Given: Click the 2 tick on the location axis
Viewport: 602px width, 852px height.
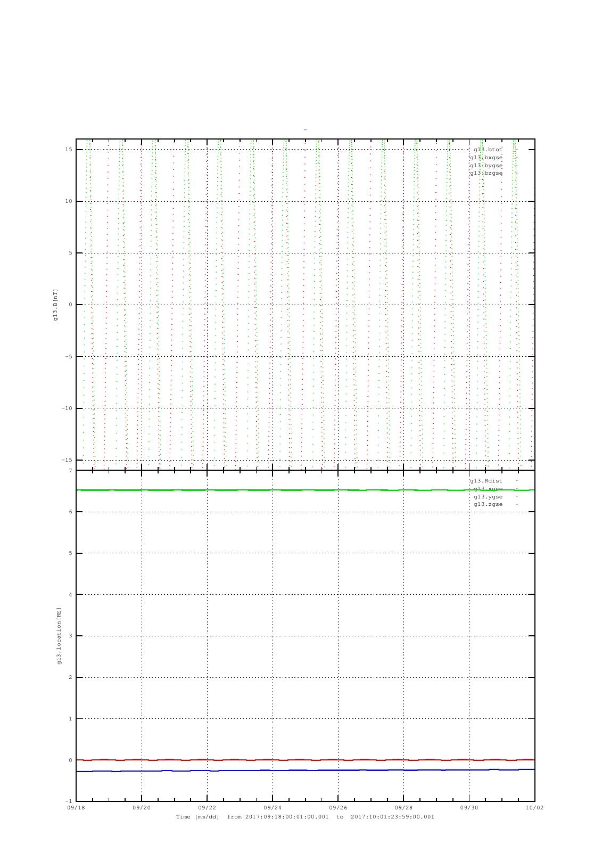Looking at the screenshot, I should 70,677.
